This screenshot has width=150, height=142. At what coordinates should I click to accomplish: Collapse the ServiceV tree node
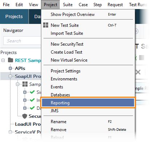[11, 132]
